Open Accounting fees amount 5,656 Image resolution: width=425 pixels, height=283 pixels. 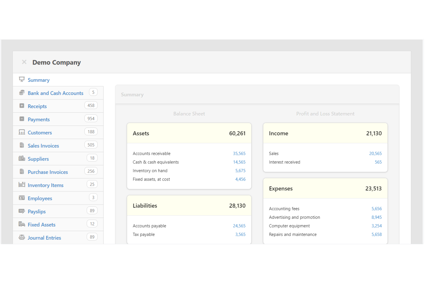pyautogui.click(x=376, y=209)
